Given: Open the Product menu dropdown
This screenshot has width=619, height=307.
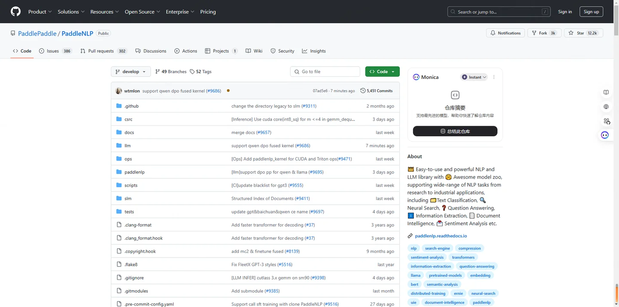Looking at the screenshot, I should (x=40, y=12).
